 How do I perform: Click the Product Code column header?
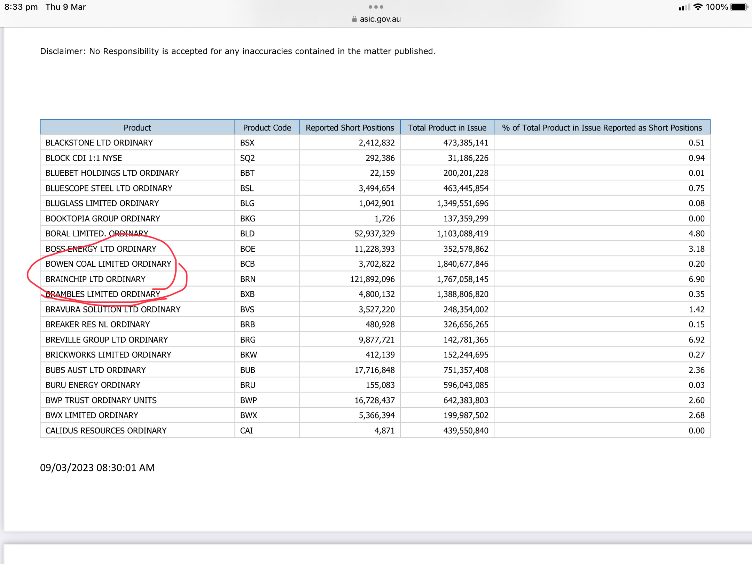[267, 128]
